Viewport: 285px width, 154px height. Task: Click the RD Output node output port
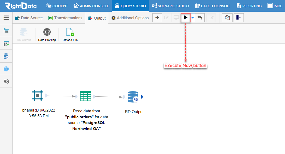tap(142, 97)
